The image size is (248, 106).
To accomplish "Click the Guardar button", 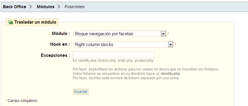I will pos(81,92).
